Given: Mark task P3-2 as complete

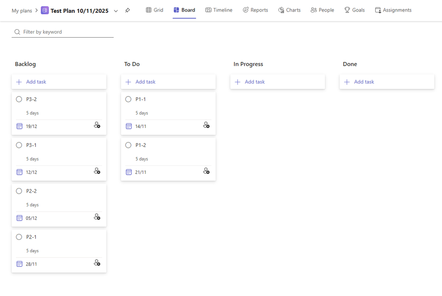Looking at the screenshot, I should point(19,99).
